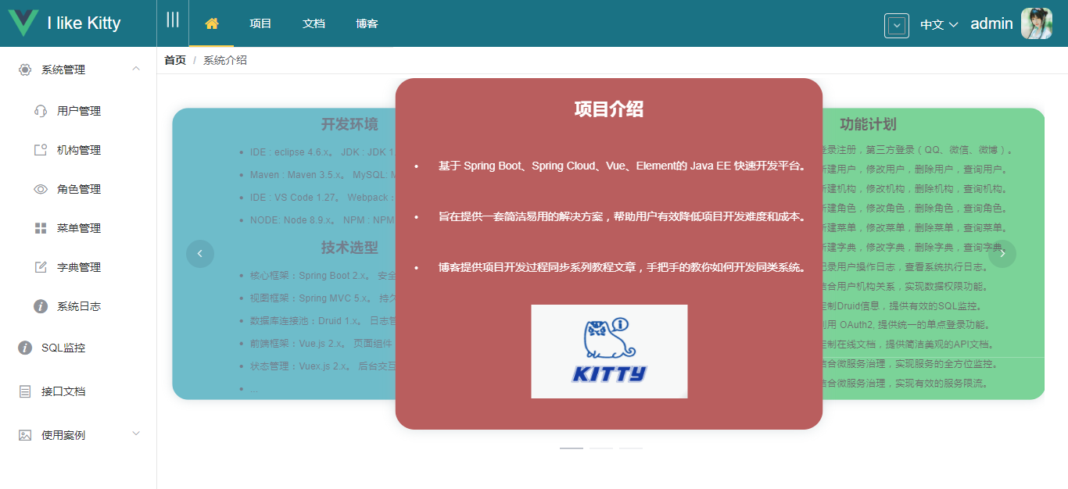Click the 系统管理 gear icon
The width and height of the screenshot is (1068, 489).
tap(25, 70)
